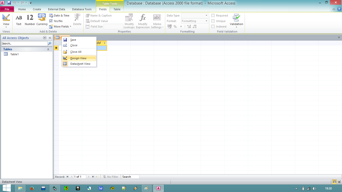342x192 pixels.
Task: Switch to Design View status bar icon
Action: (x=339, y=182)
